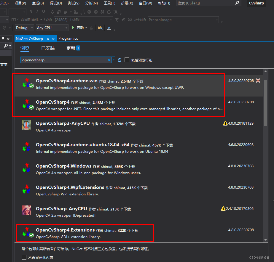Refresh the NuGet package list
The width and height of the screenshot is (274, 262).
[x=120, y=60]
